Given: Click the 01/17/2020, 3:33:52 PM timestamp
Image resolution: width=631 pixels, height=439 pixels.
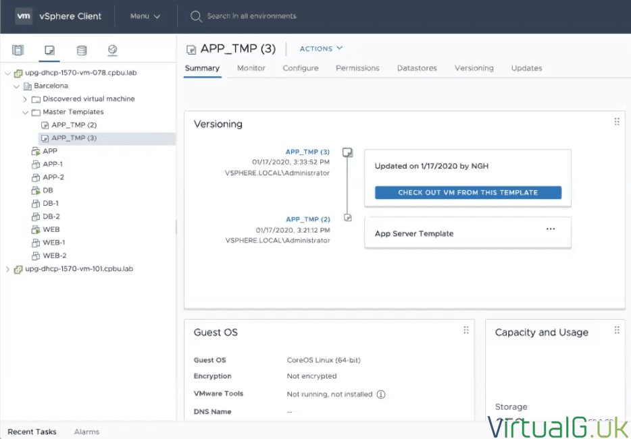Looking at the screenshot, I should click(x=291, y=163).
